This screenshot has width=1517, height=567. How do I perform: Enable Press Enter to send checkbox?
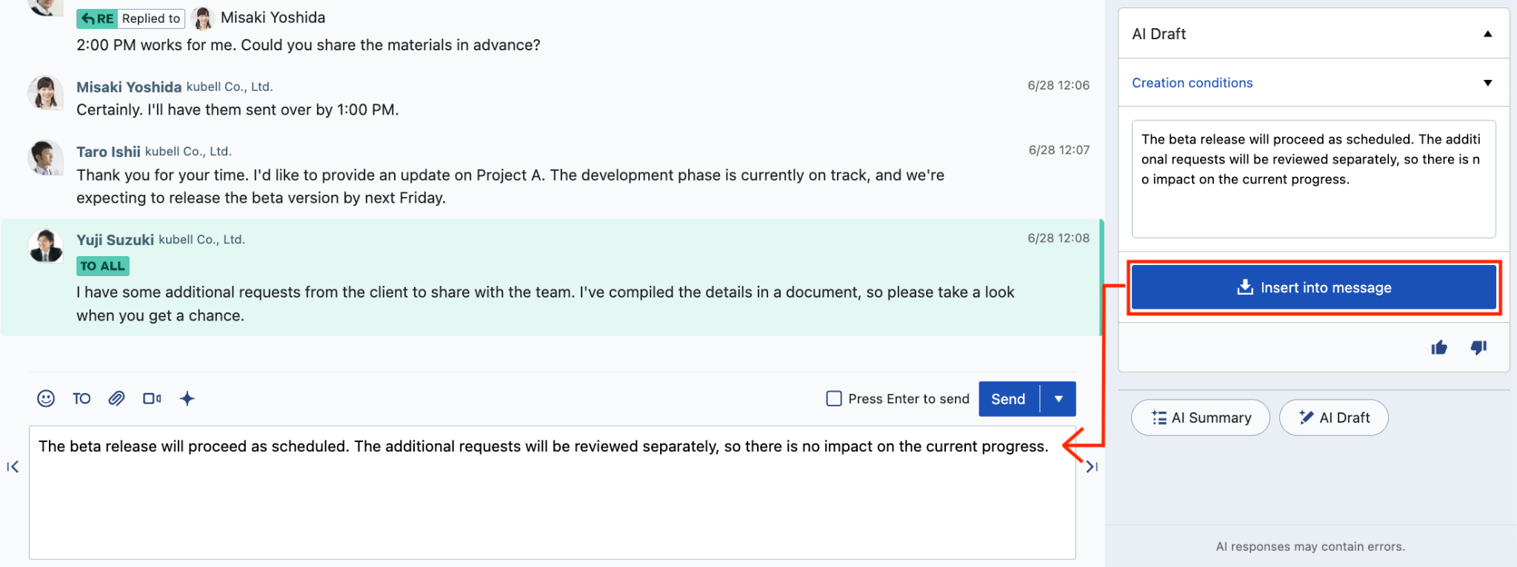[834, 399]
